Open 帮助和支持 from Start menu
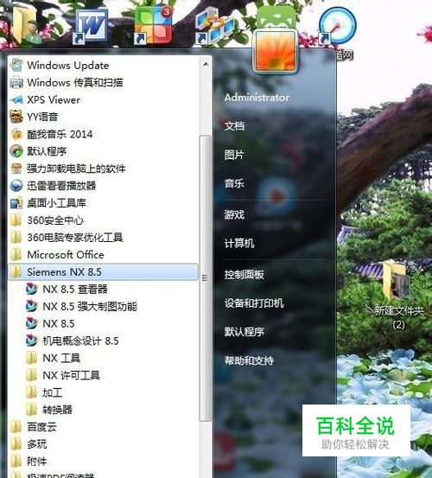Viewport: 432px width, 478px height. pos(249,360)
